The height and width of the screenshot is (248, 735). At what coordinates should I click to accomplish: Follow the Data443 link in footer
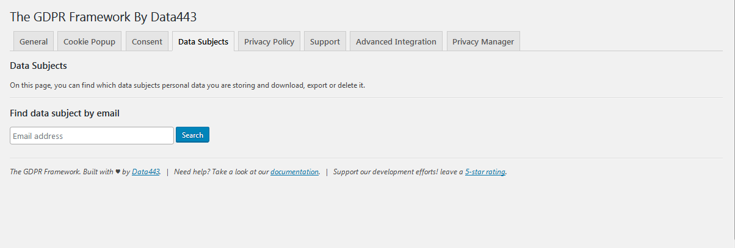click(x=145, y=172)
